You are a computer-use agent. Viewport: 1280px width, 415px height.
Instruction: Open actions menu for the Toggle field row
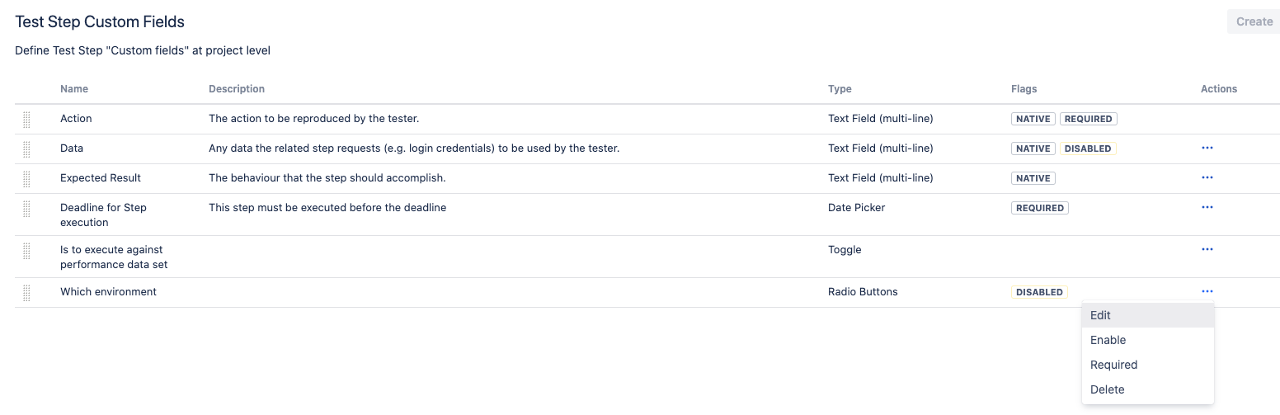coord(1207,249)
